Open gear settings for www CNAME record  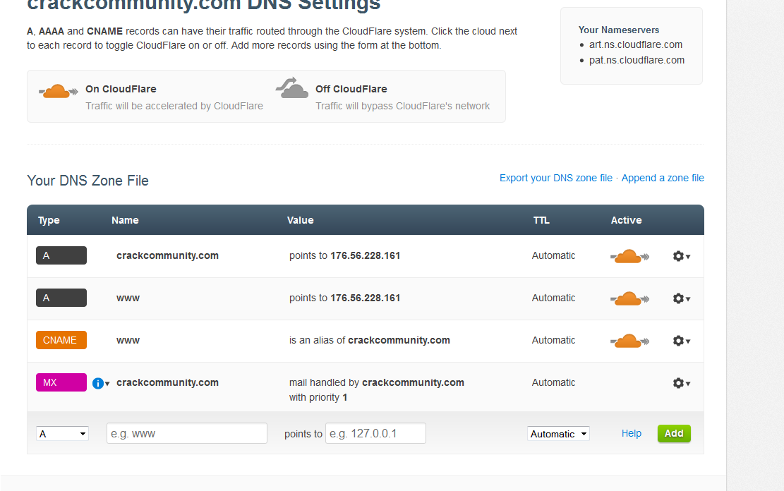click(681, 341)
